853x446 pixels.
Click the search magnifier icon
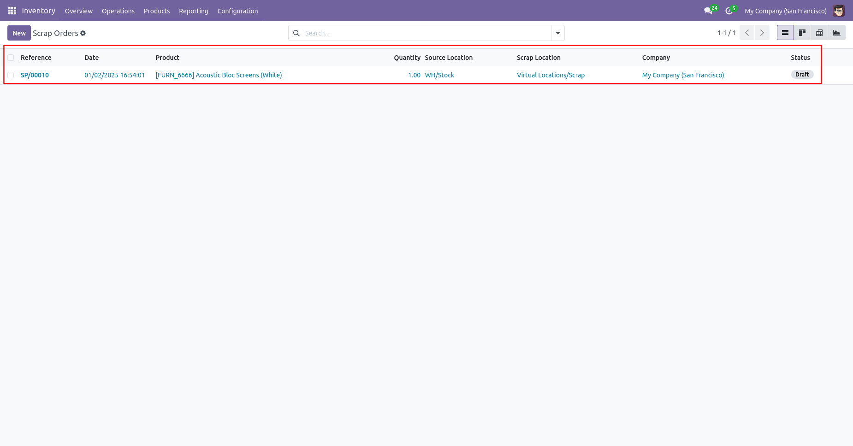[x=296, y=33]
